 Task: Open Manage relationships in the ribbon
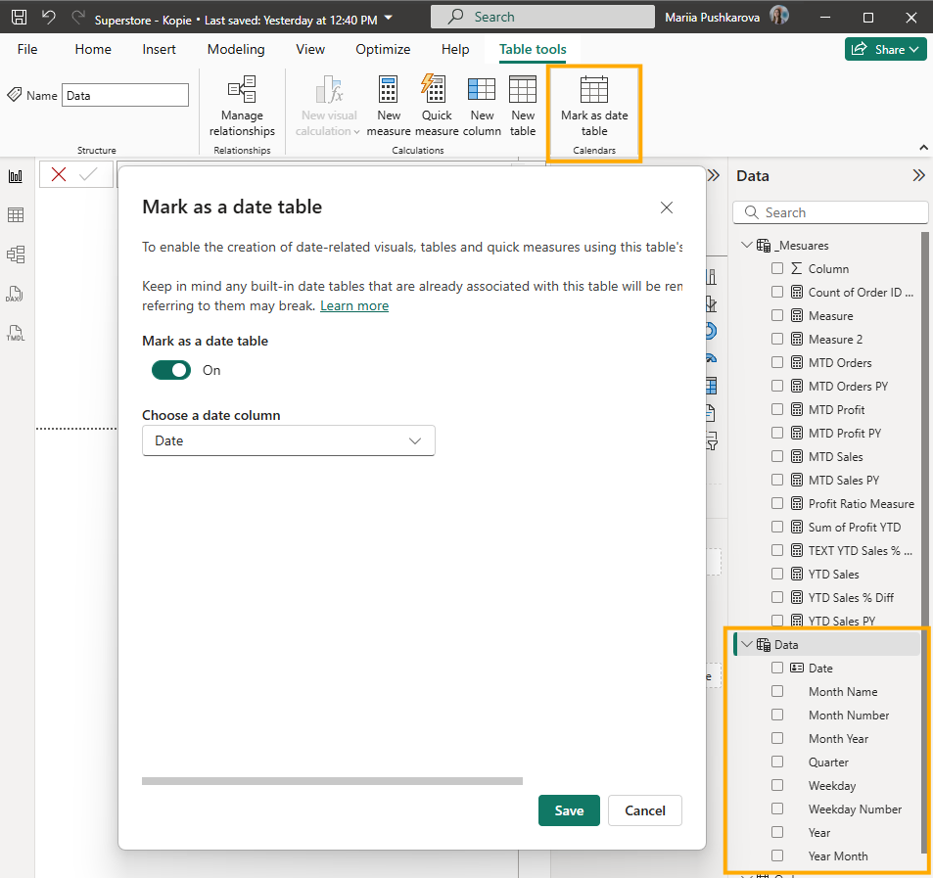point(242,91)
